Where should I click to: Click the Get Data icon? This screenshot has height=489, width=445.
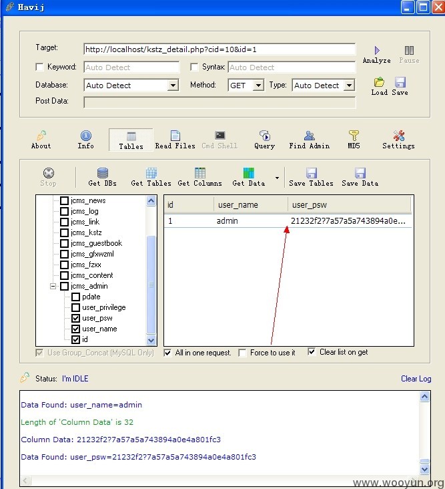click(248, 173)
